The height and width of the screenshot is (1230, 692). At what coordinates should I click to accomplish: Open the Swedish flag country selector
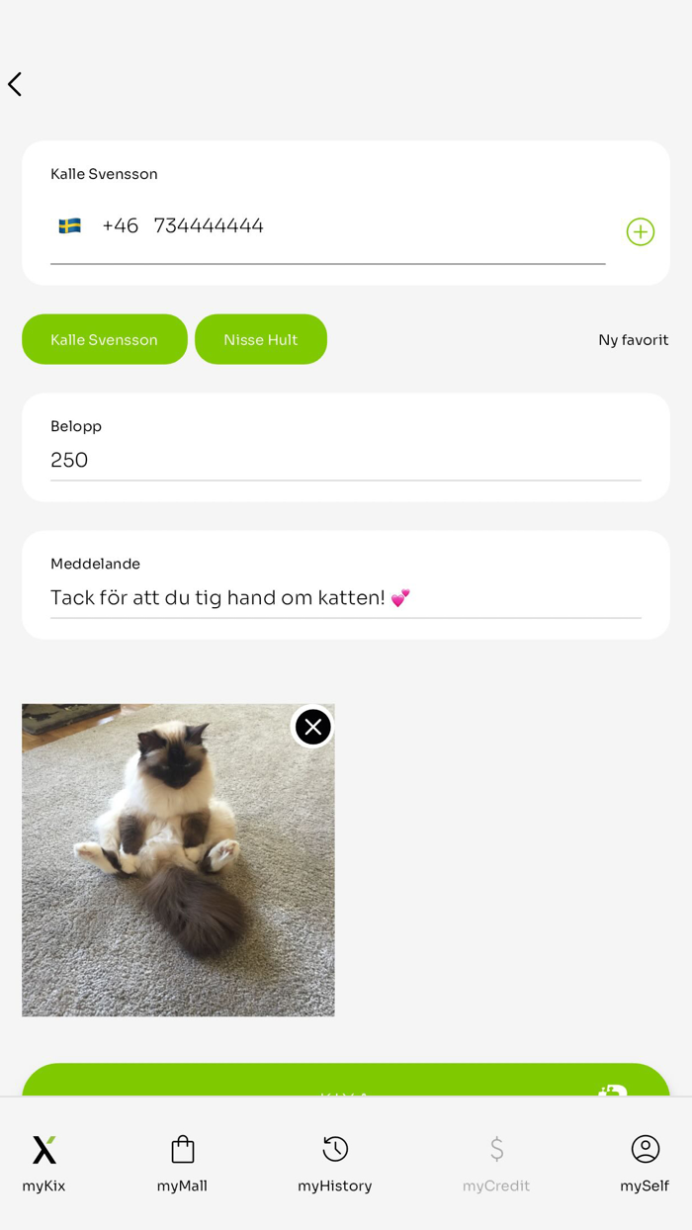[69, 225]
